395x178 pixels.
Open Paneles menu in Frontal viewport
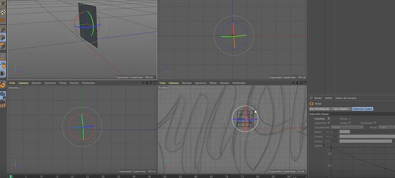(224, 83)
